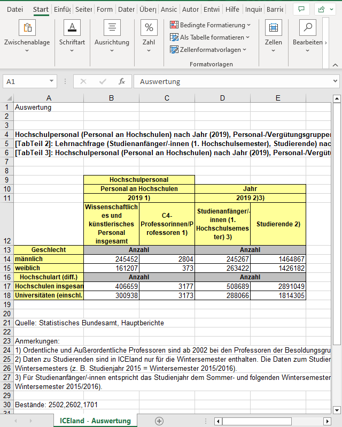
Task: Open the Schriftart font group
Action: pyautogui.click(x=72, y=35)
